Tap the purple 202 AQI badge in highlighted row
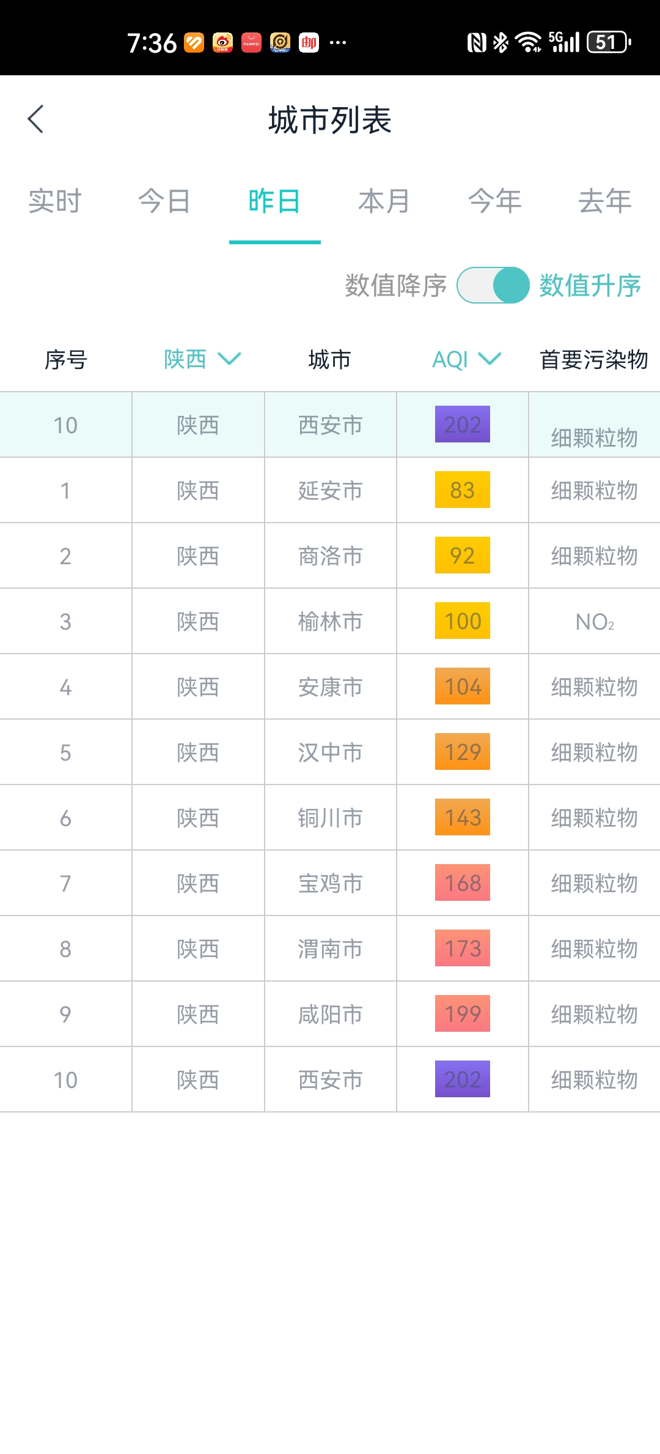Screen dimensions: 660x1454 click(463, 424)
